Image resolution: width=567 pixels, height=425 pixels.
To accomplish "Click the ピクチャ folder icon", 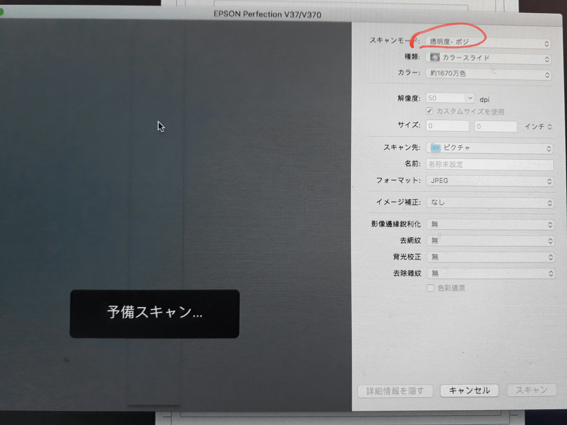I will (435, 148).
